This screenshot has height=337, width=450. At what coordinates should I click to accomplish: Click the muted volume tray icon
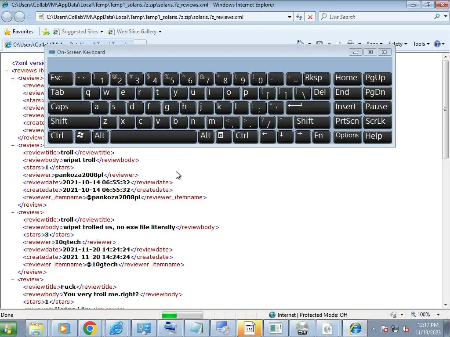click(405, 329)
